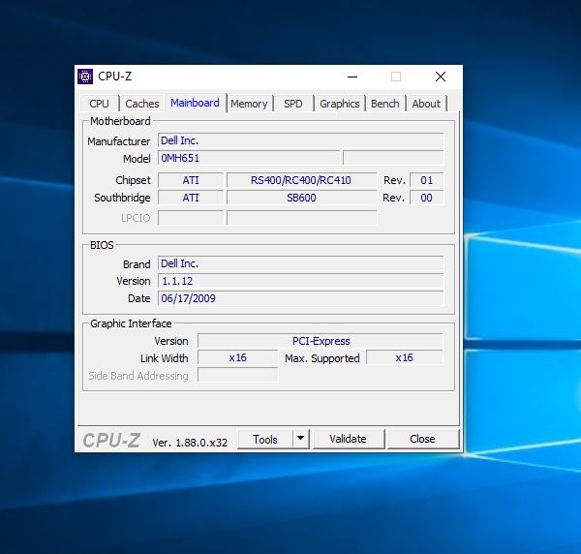Click the Link Width value x16
581x554 pixels.
pos(237,357)
